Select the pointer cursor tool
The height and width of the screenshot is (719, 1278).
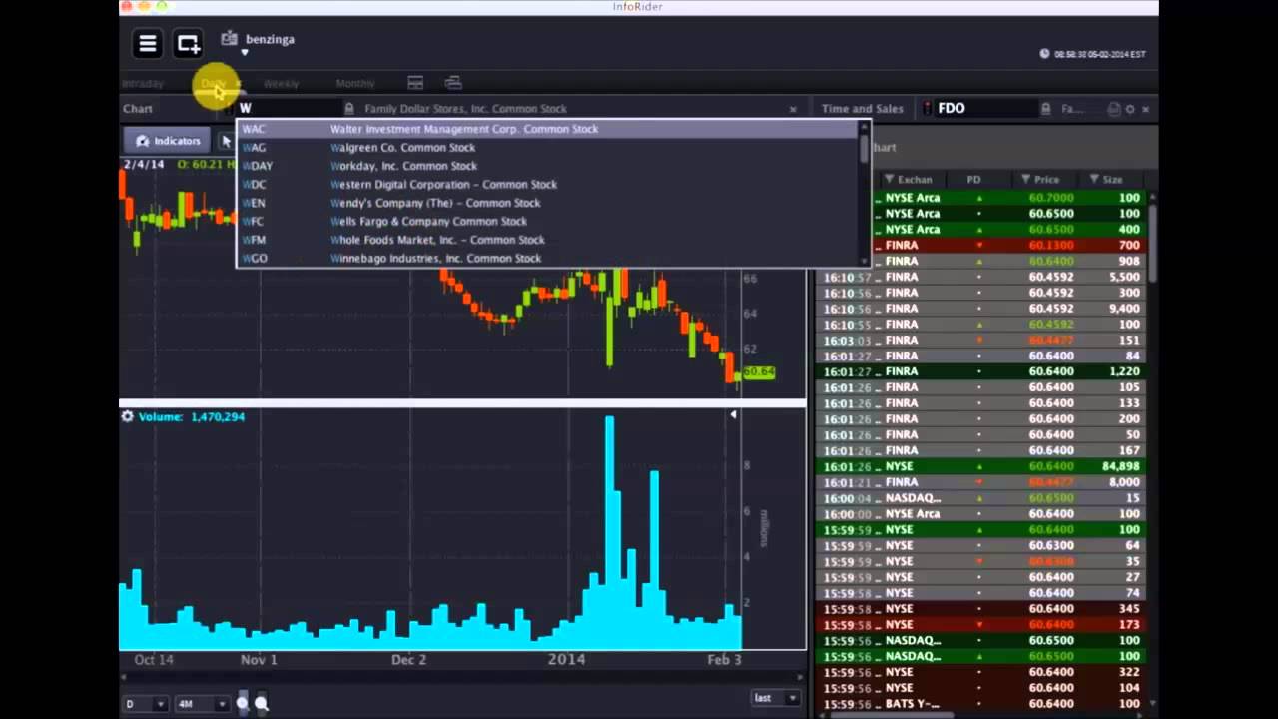click(x=226, y=141)
